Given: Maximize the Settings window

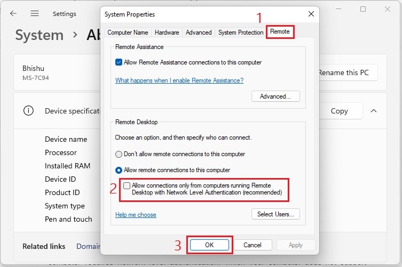Looking at the screenshot, I should (x=363, y=9).
